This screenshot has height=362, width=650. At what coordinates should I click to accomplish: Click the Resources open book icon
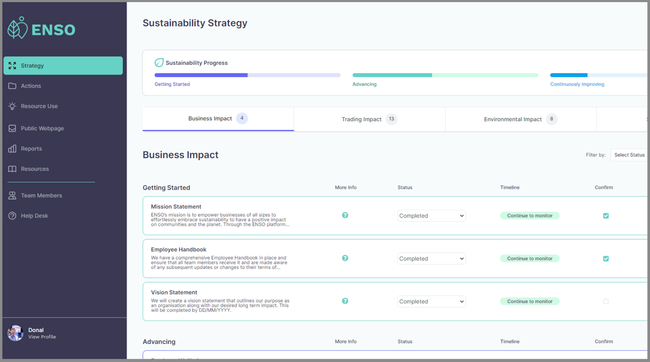coord(13,169)
